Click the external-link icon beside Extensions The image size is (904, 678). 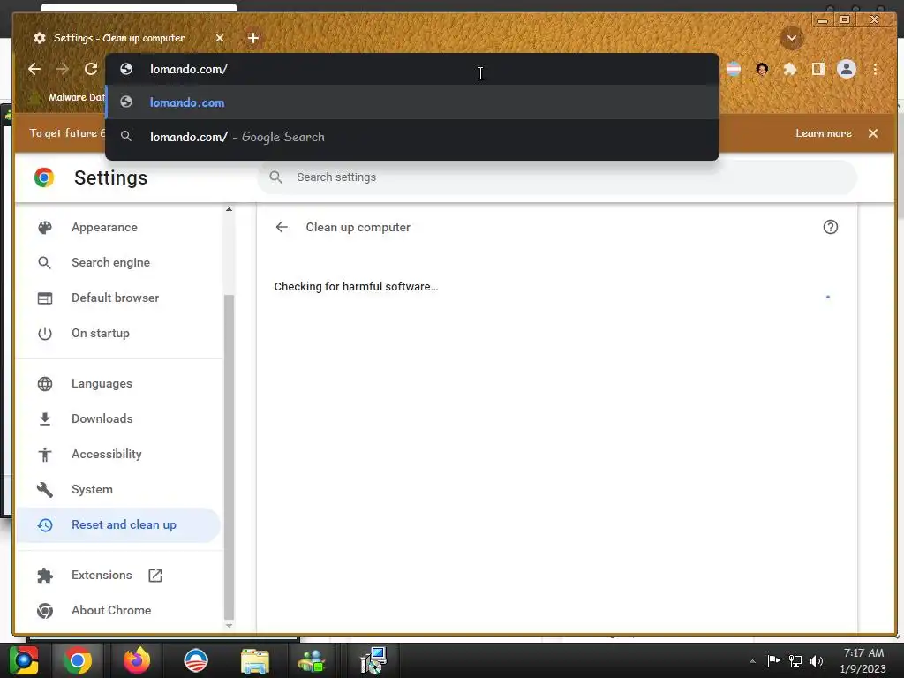pyautogui.click(x=155, y=576)
